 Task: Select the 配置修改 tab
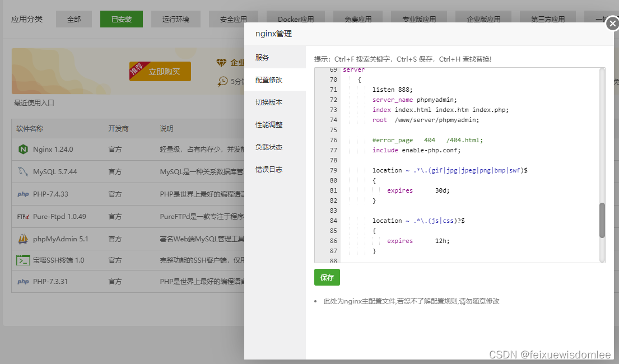click(274, 80)
